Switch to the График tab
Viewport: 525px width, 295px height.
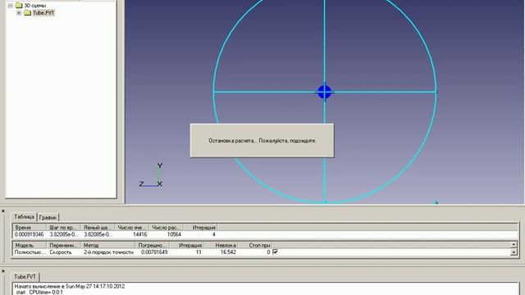48,217
